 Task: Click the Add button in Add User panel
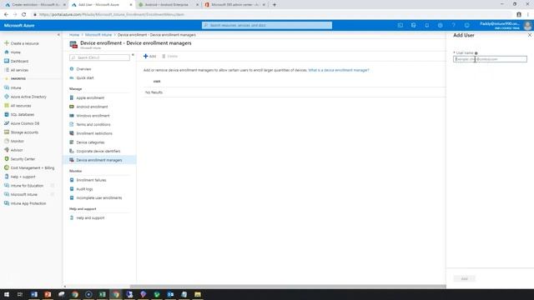coord(464,278)
